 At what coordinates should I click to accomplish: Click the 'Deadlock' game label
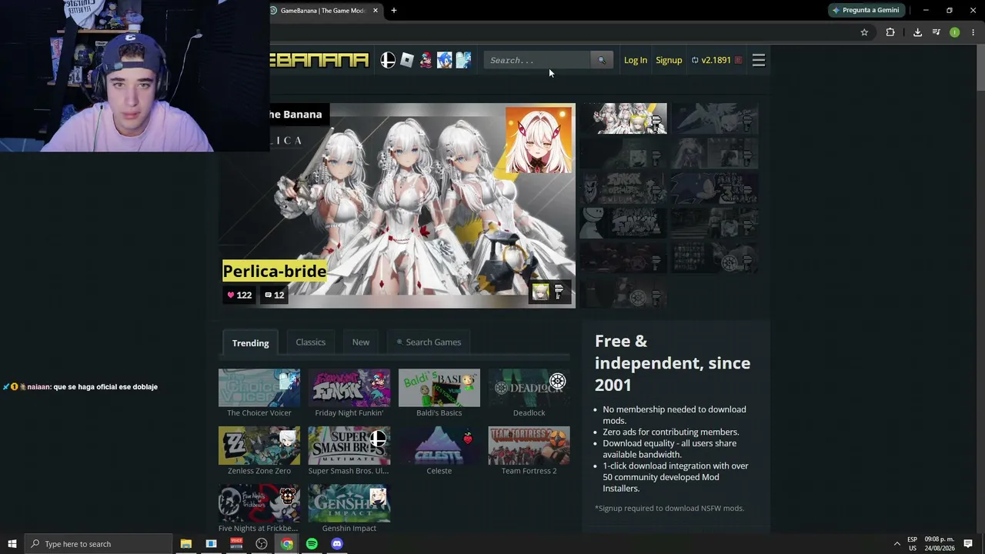529,413
